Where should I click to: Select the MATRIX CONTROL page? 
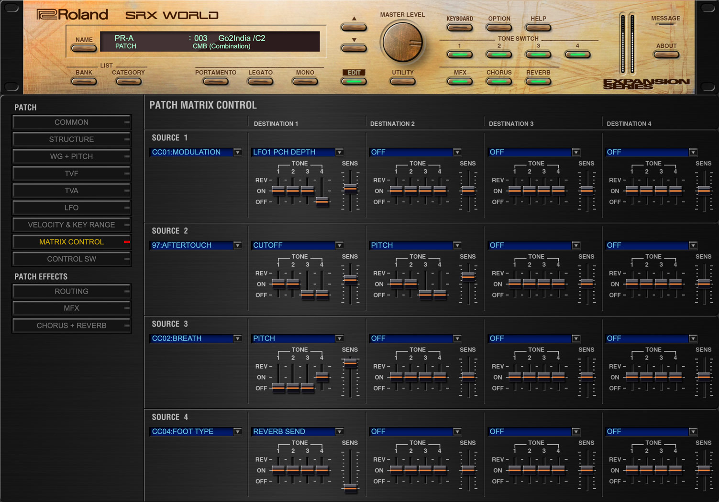tap(72, 242)
